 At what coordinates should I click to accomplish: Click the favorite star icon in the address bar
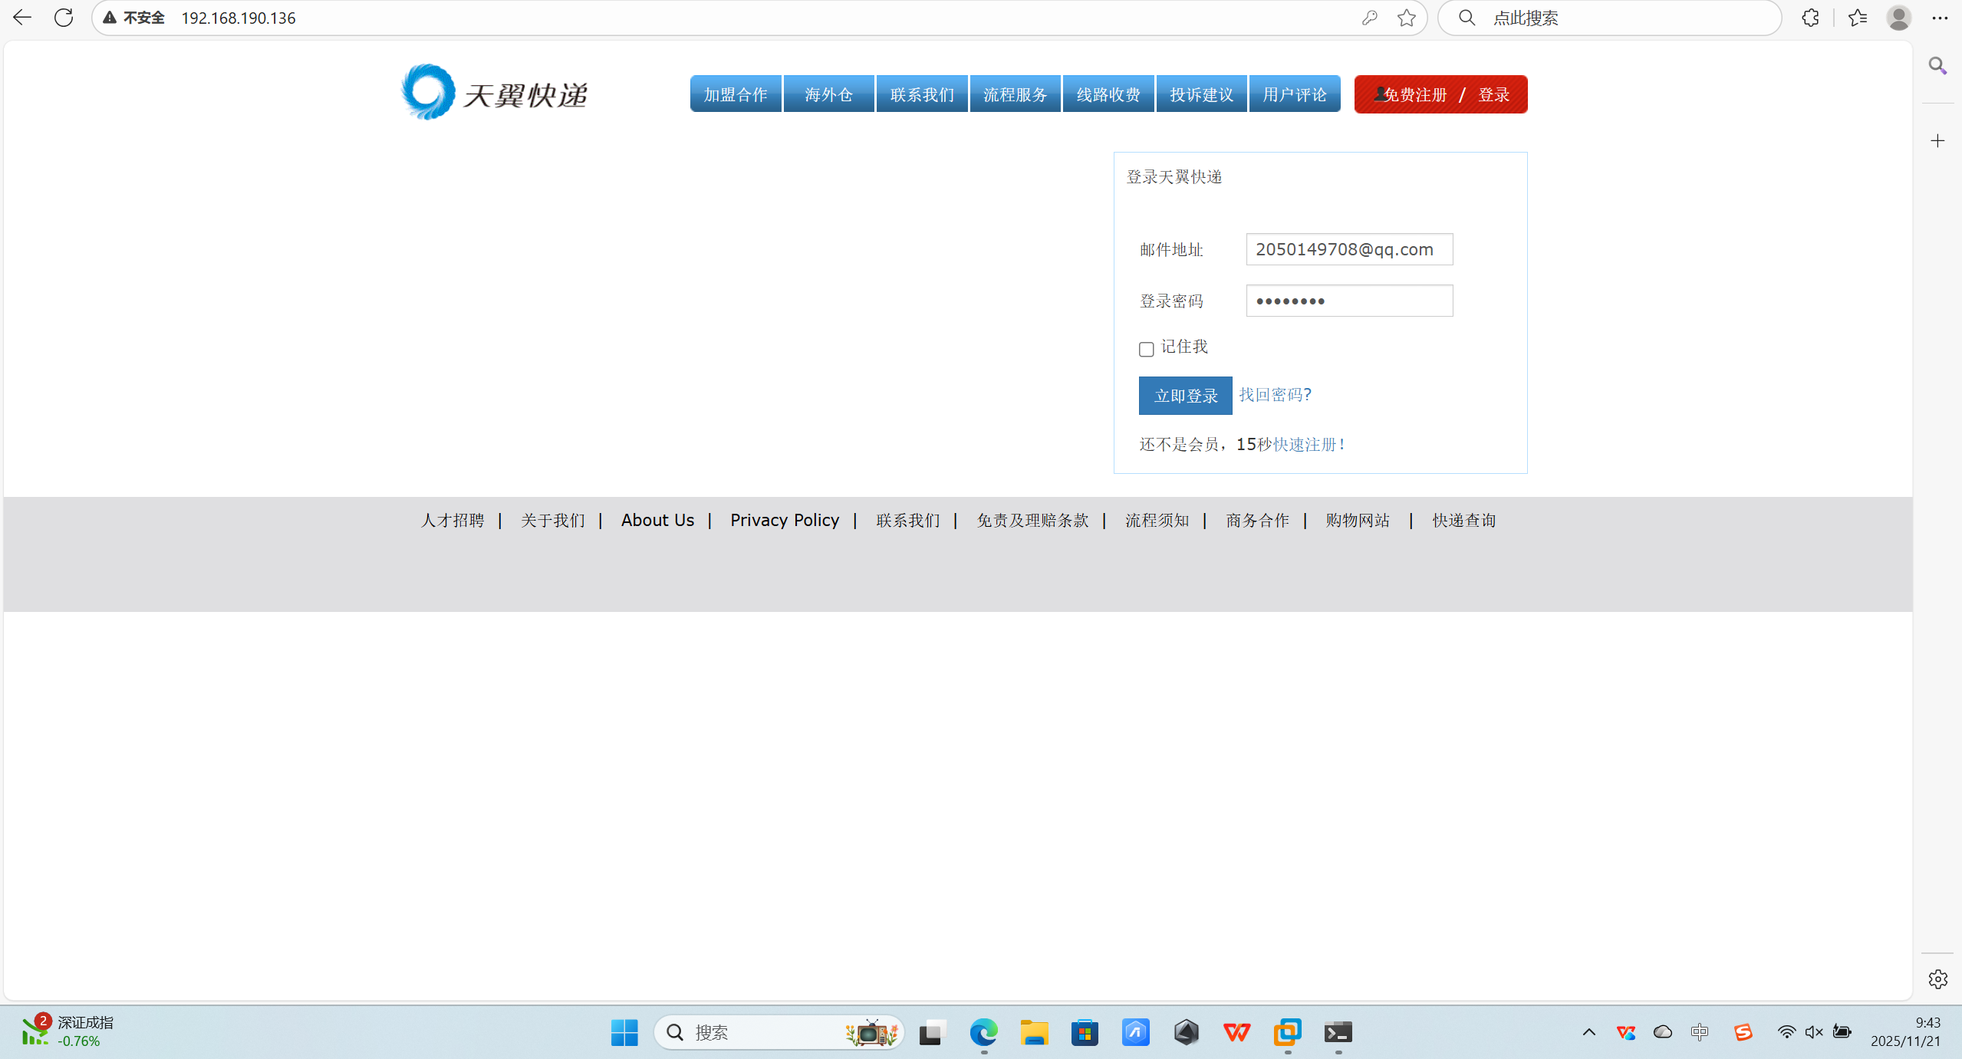[1406, 18]
